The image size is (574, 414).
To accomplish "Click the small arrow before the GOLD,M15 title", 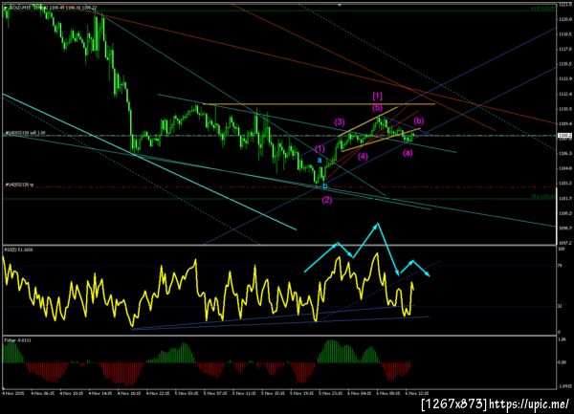I will pos(5,8).
